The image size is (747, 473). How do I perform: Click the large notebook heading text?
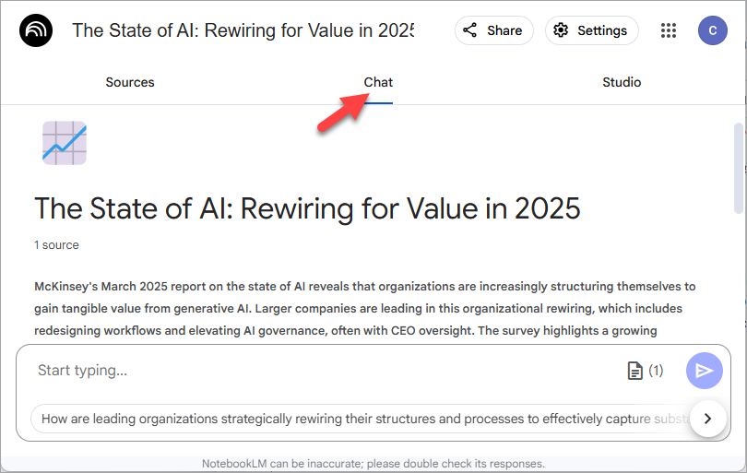point(307,208)
